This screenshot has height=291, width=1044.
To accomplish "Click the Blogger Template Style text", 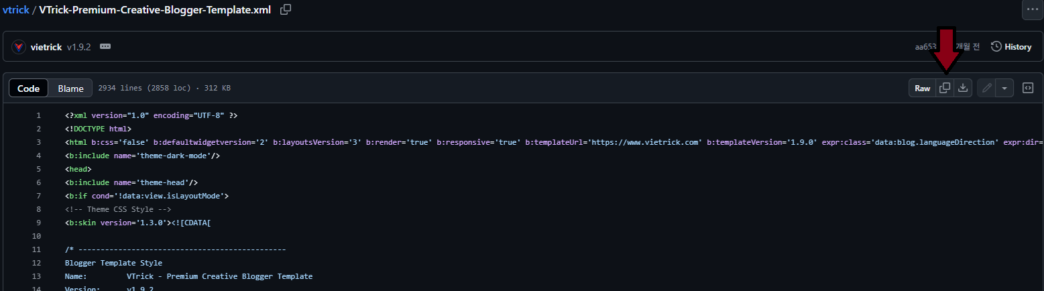I will (x=113, y=263).
